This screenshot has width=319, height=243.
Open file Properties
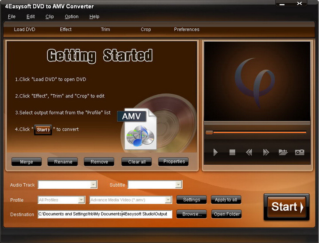coord(174,162)
